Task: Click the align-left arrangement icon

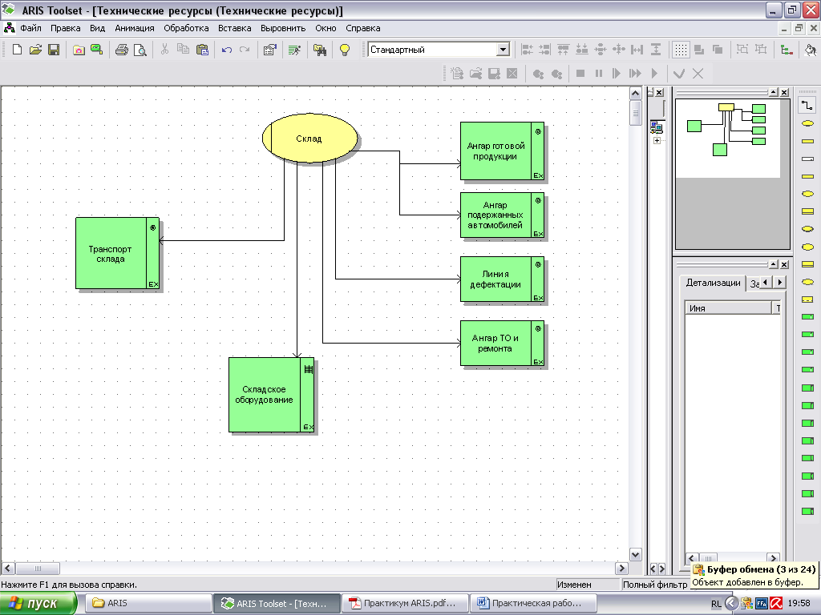Action: (x=527, y=50)
